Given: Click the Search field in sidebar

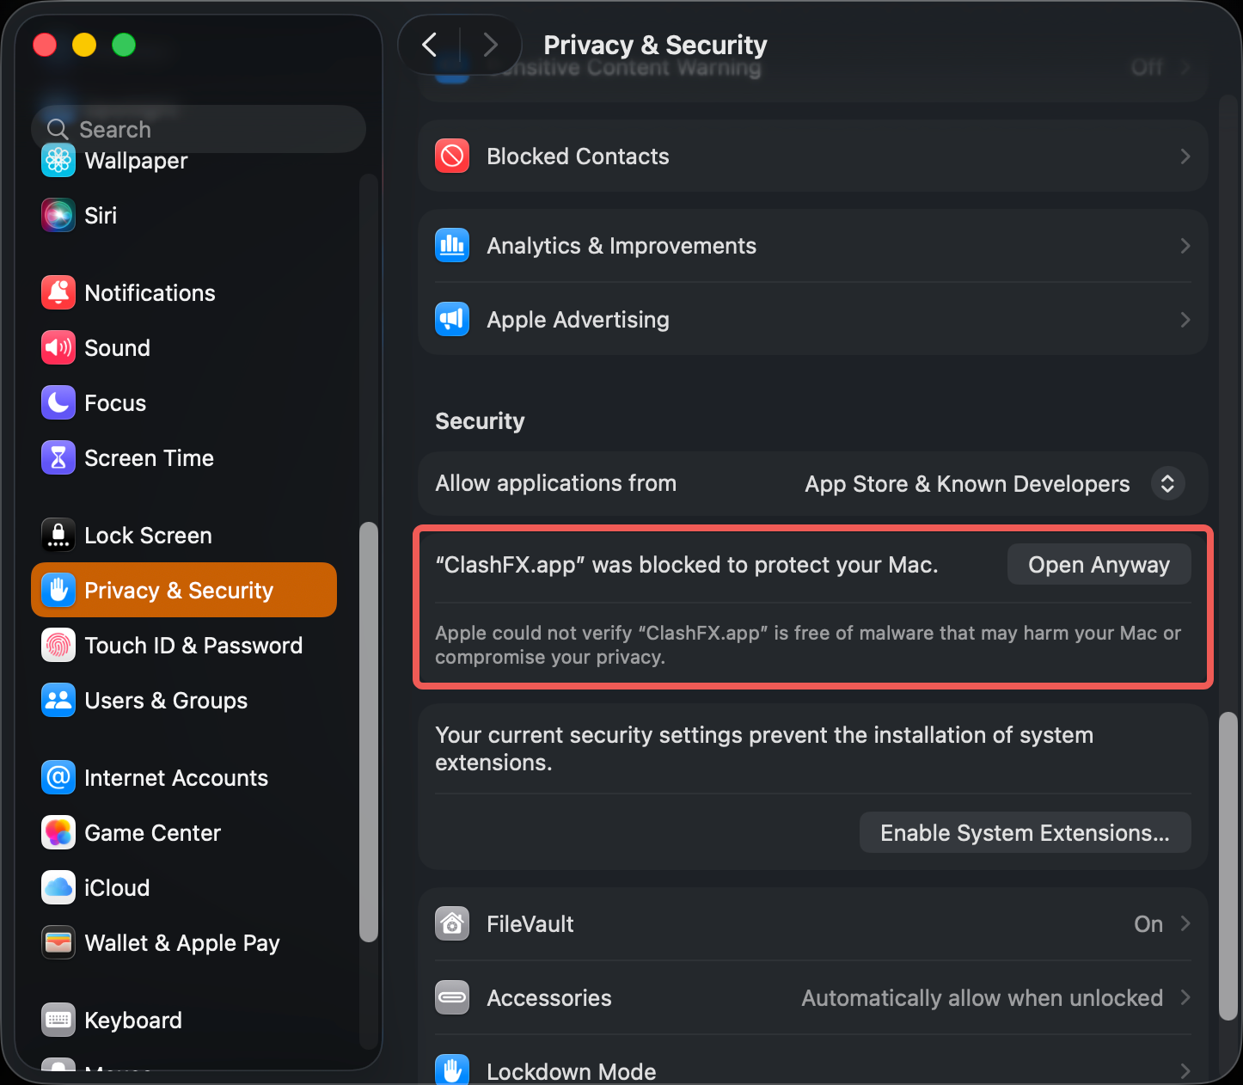Looking at the screenshot, I should [x=198, y=129].
